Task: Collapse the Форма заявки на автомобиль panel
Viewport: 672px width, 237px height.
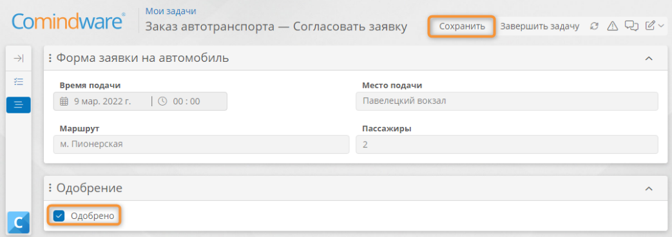Action: click(649, 59)
